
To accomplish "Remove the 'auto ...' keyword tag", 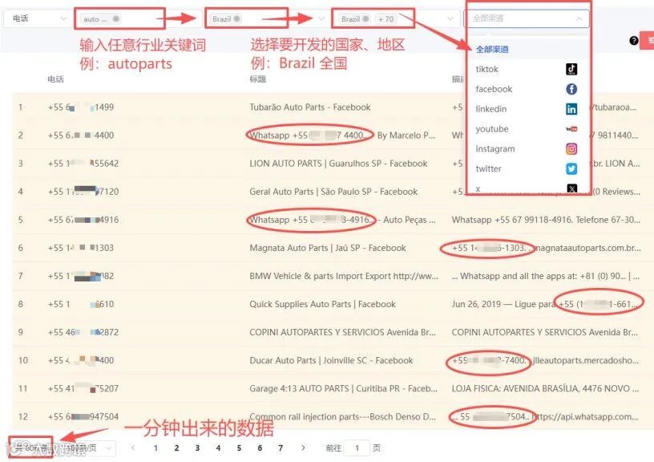I will [116, 18].
